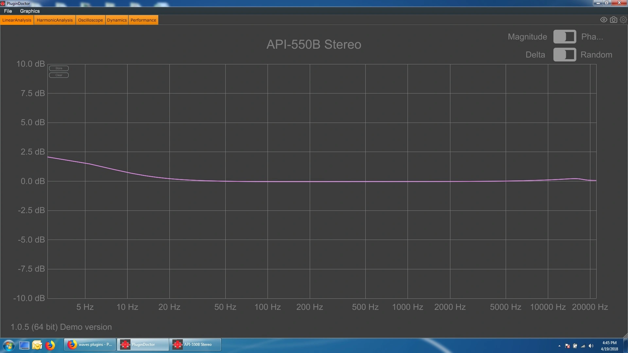
Task: Click the 10.0 dB axis label
Action: 31,64
